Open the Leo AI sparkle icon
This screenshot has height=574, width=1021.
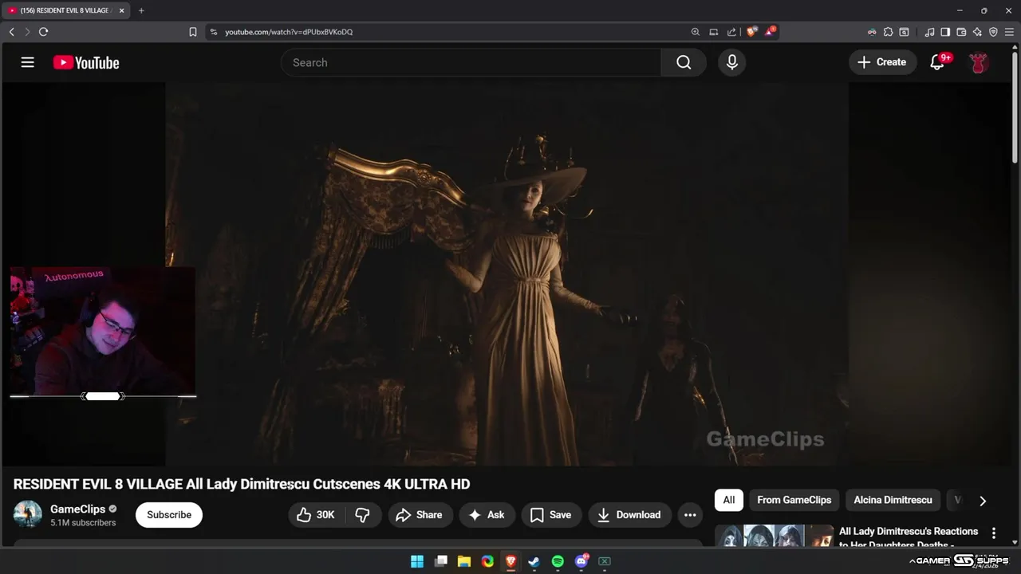coord(977,32)
